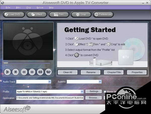Rewind the preview video
Screen dimensions: 151x114
point(24,72)
